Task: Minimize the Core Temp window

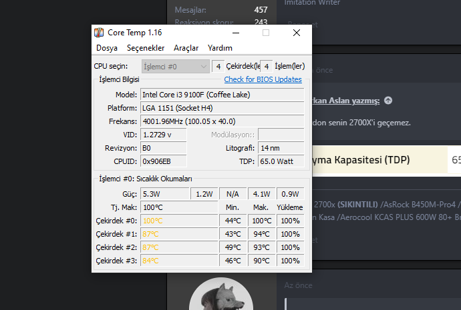Action: [236, 33]
